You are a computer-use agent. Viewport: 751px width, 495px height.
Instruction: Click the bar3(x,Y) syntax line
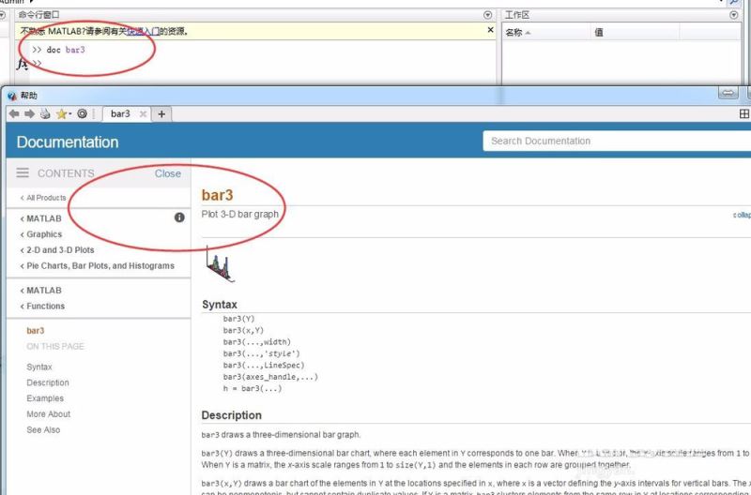coord(243,331)
